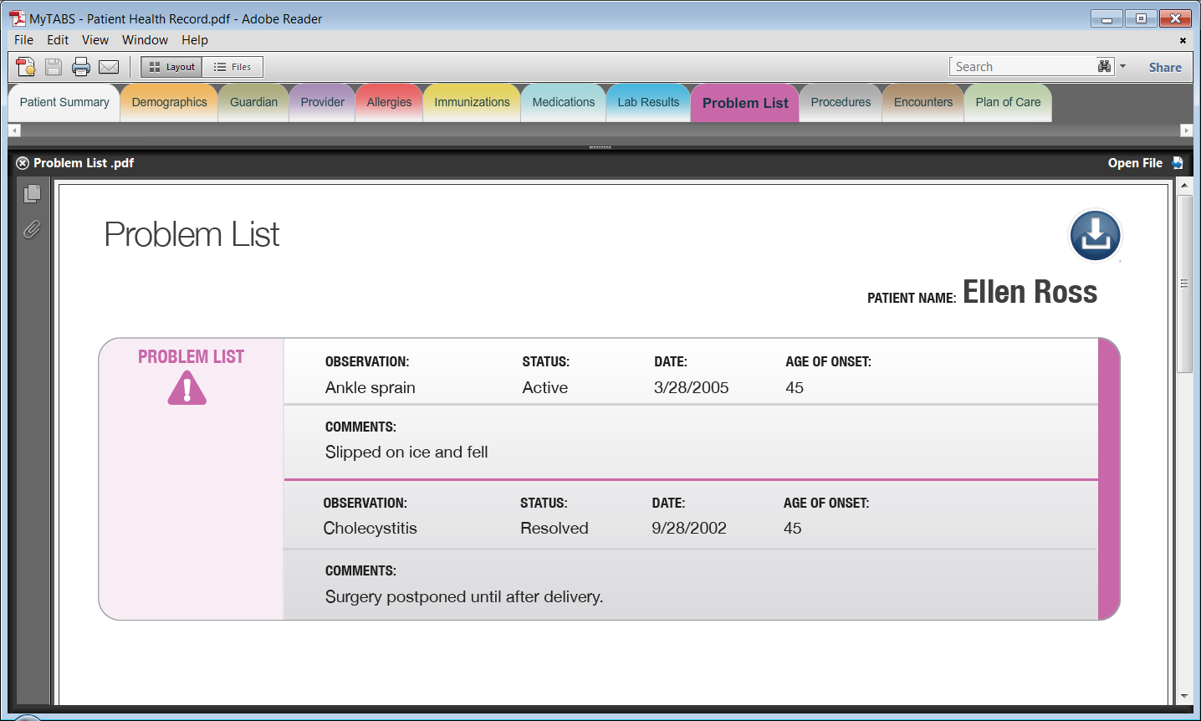Click the comment 'Slipped on ice and fell'

tap(406, 452)
